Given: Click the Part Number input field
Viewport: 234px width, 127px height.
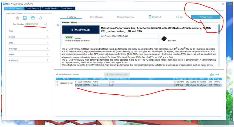Looking at the screenshot, I should tap(34, 24).
